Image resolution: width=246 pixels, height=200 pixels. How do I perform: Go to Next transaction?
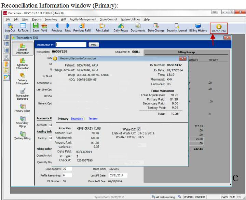click(x=68, y=28)
